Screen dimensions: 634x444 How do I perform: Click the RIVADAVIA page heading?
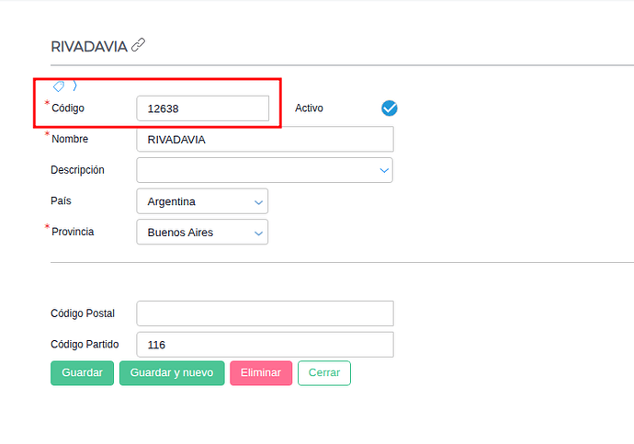coord(89,47)
